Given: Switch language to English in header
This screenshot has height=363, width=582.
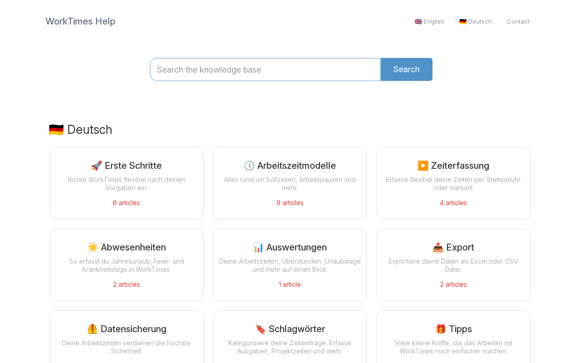Looking at the screenshot, I should (429, 21).
